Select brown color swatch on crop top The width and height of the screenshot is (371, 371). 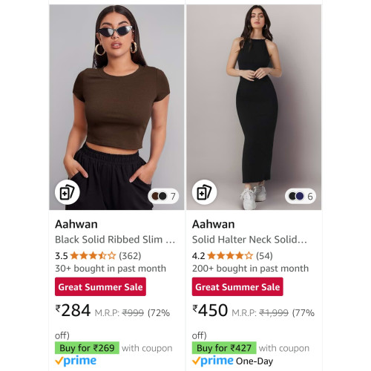pos(155,196)
